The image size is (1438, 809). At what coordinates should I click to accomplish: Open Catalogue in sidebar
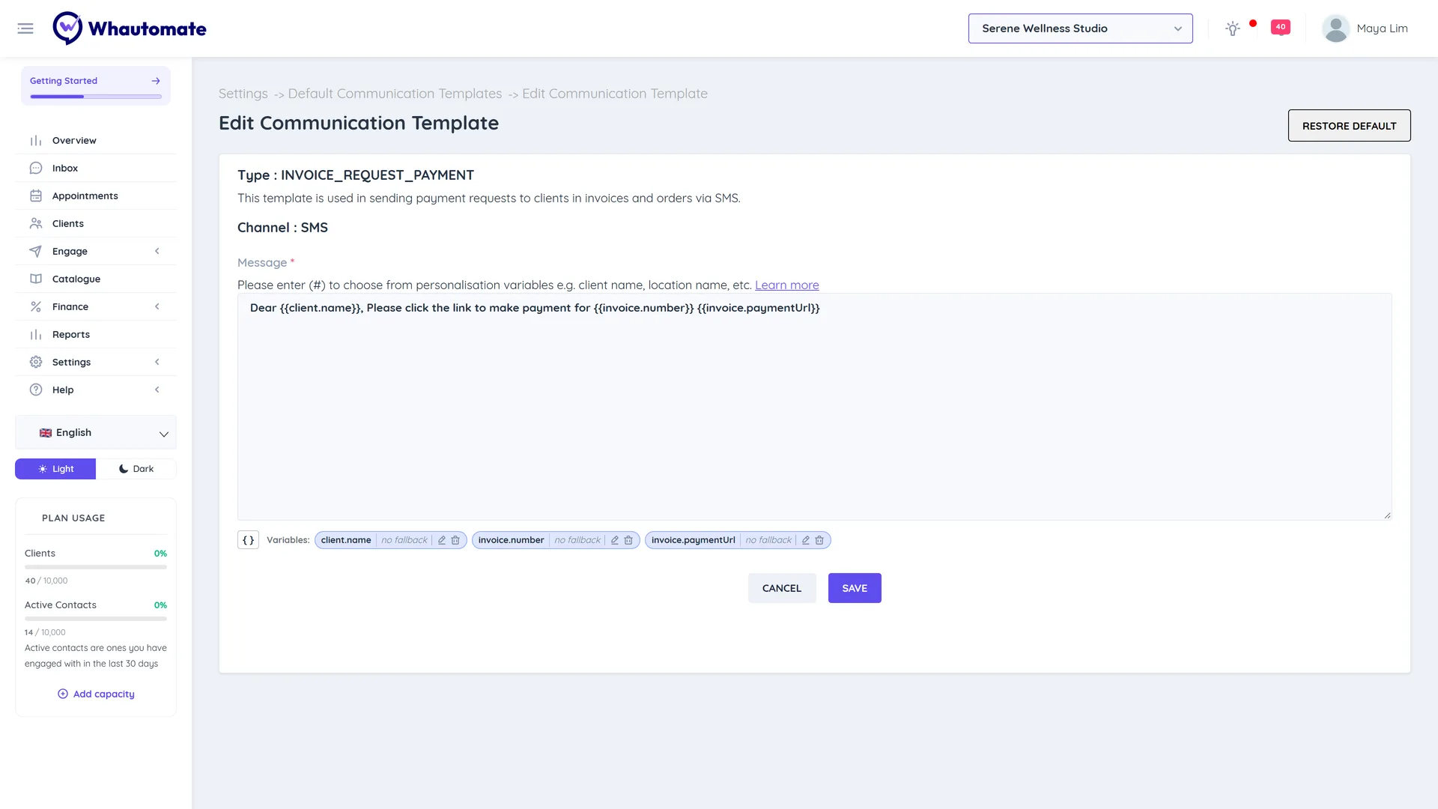96,279
